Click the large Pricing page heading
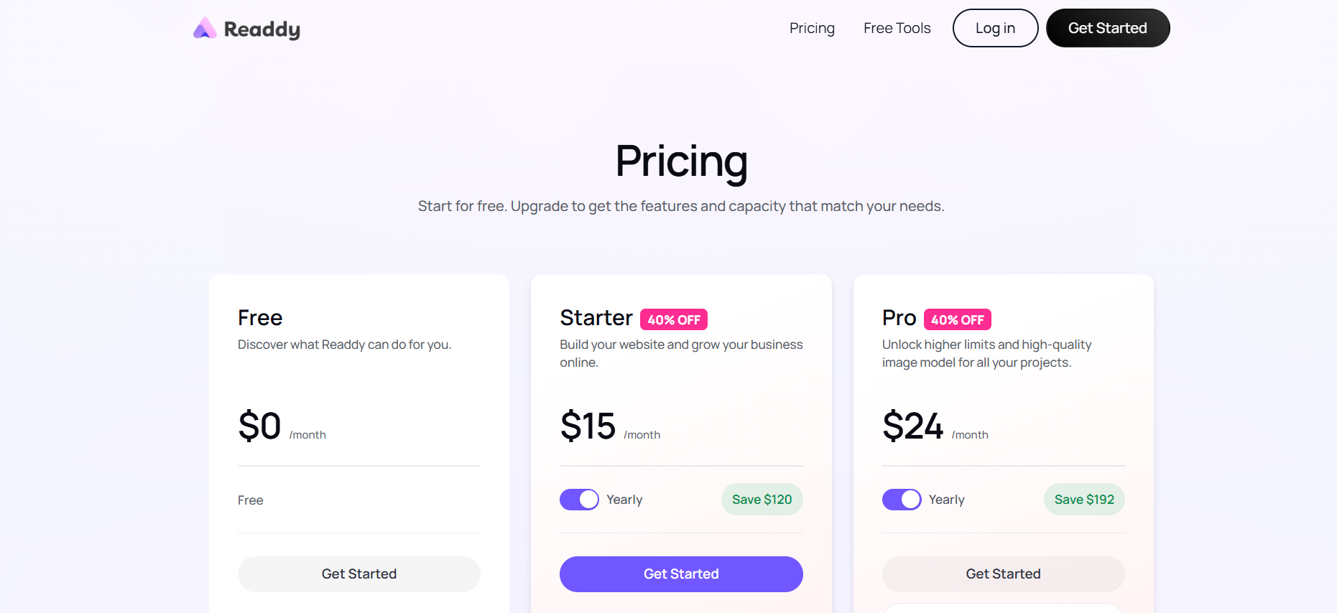 tap(681, 161)
